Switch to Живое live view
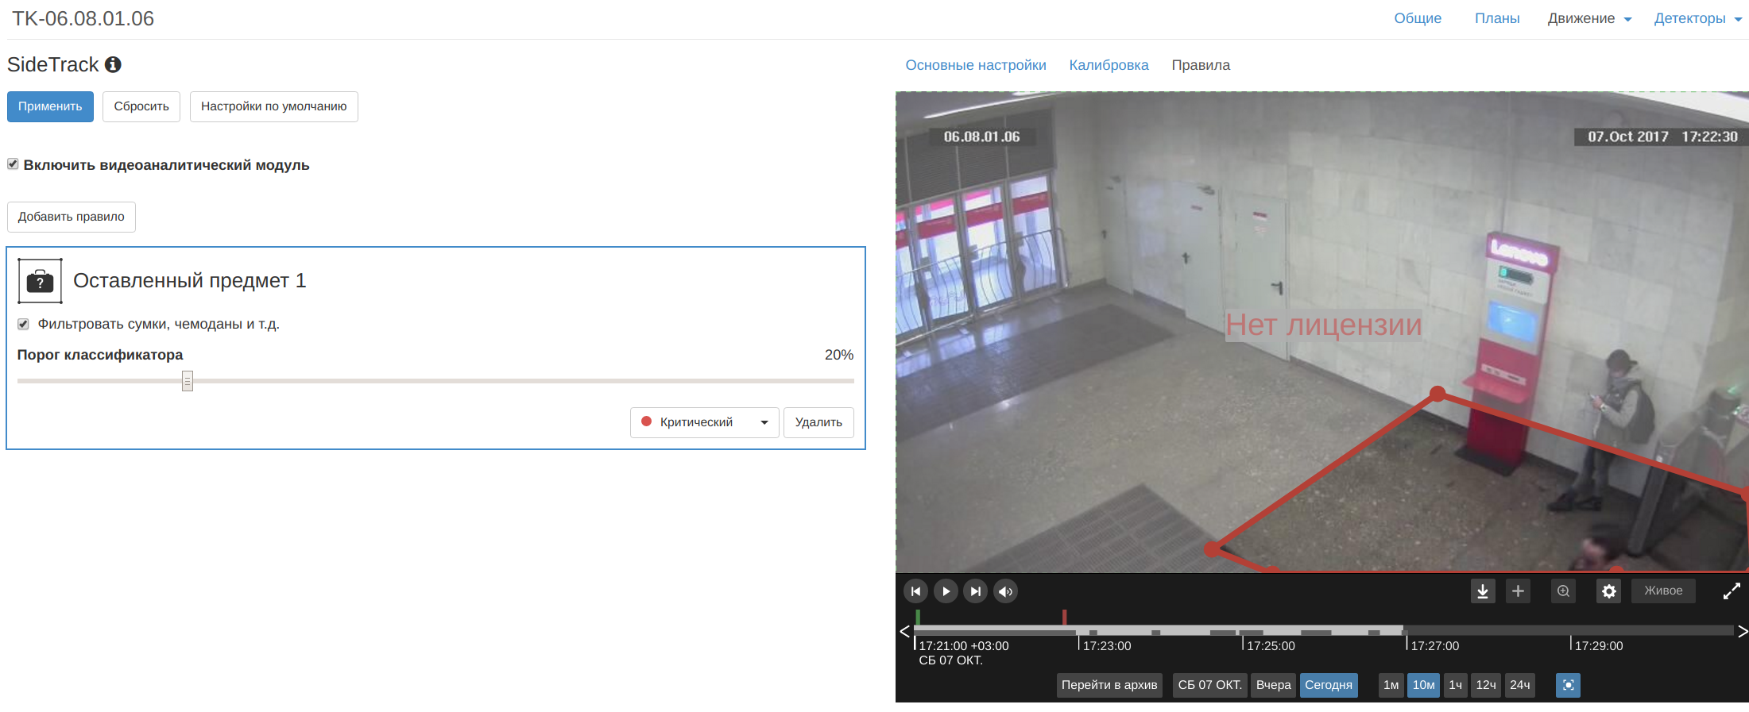 click(1663, 591)
